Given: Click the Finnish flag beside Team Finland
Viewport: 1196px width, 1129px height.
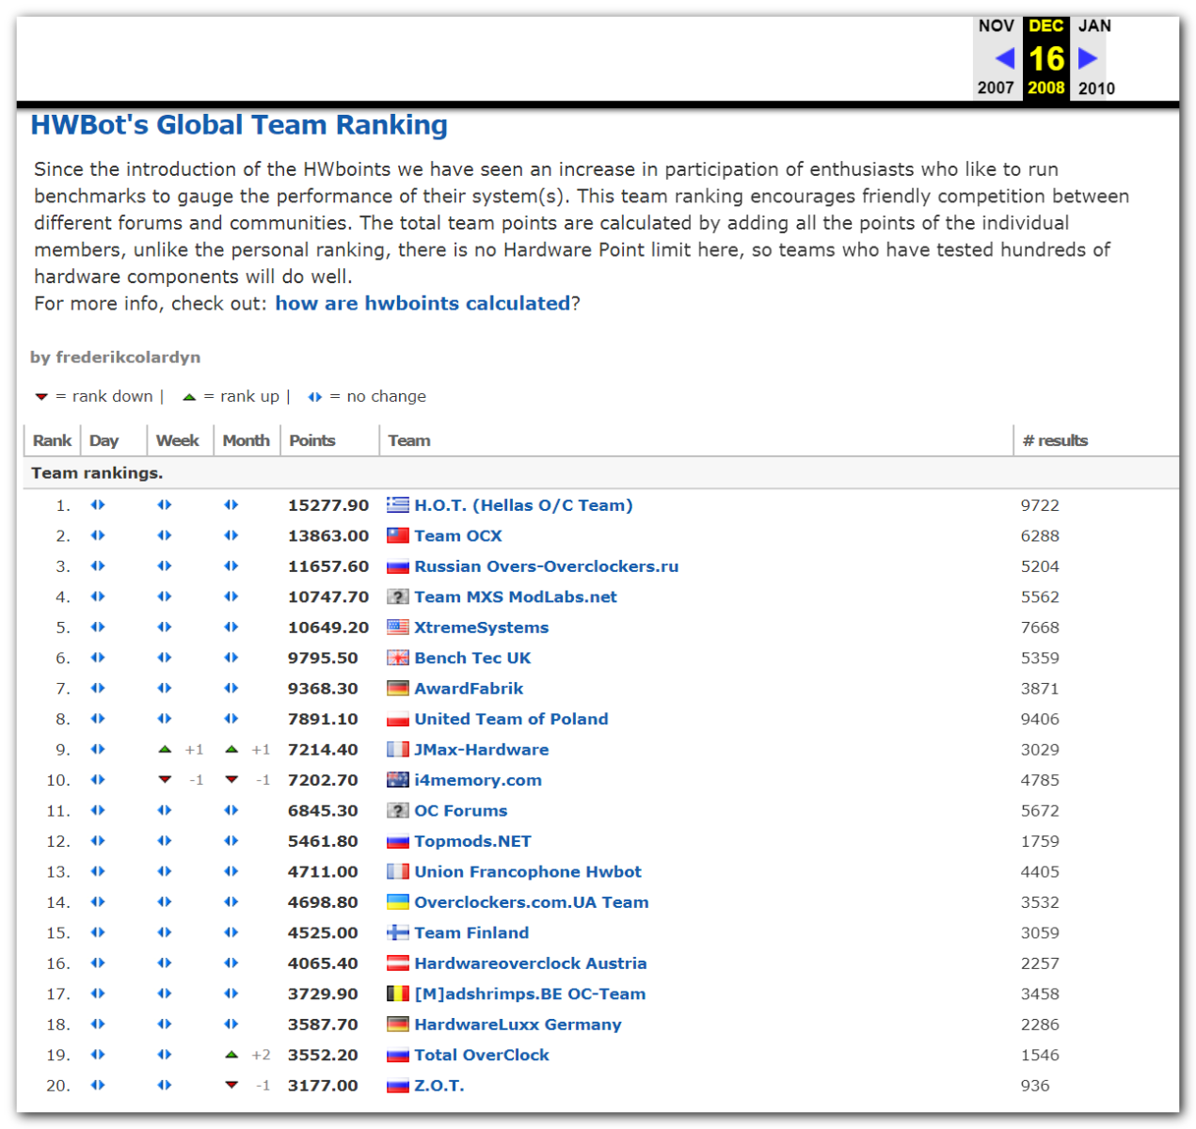Looking at the screenshot, I should (398, 932).
